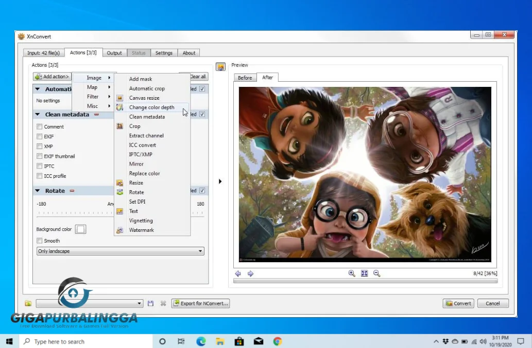This screenshot has height=348, width=532.
Task: Switch to the Input: 42 file(s) tab
Action: pyautogui.click(x=43, y=53)
